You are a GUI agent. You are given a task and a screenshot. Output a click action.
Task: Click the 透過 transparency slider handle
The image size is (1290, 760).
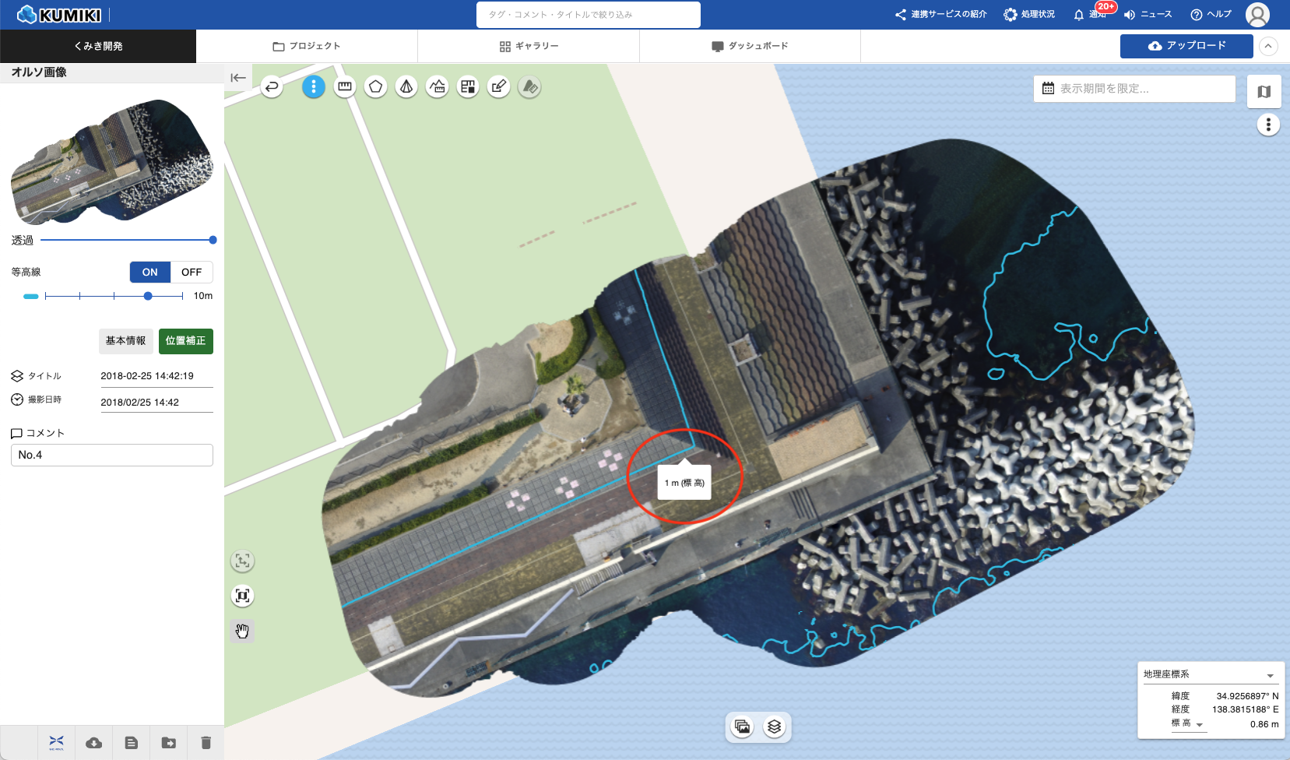click(x=213, y=240)
